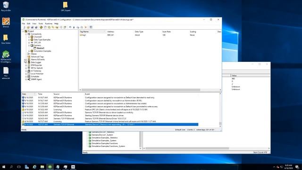Expand the Scheduler node
This screenshot has height=170, width=302.
click(x=26, y=76)
